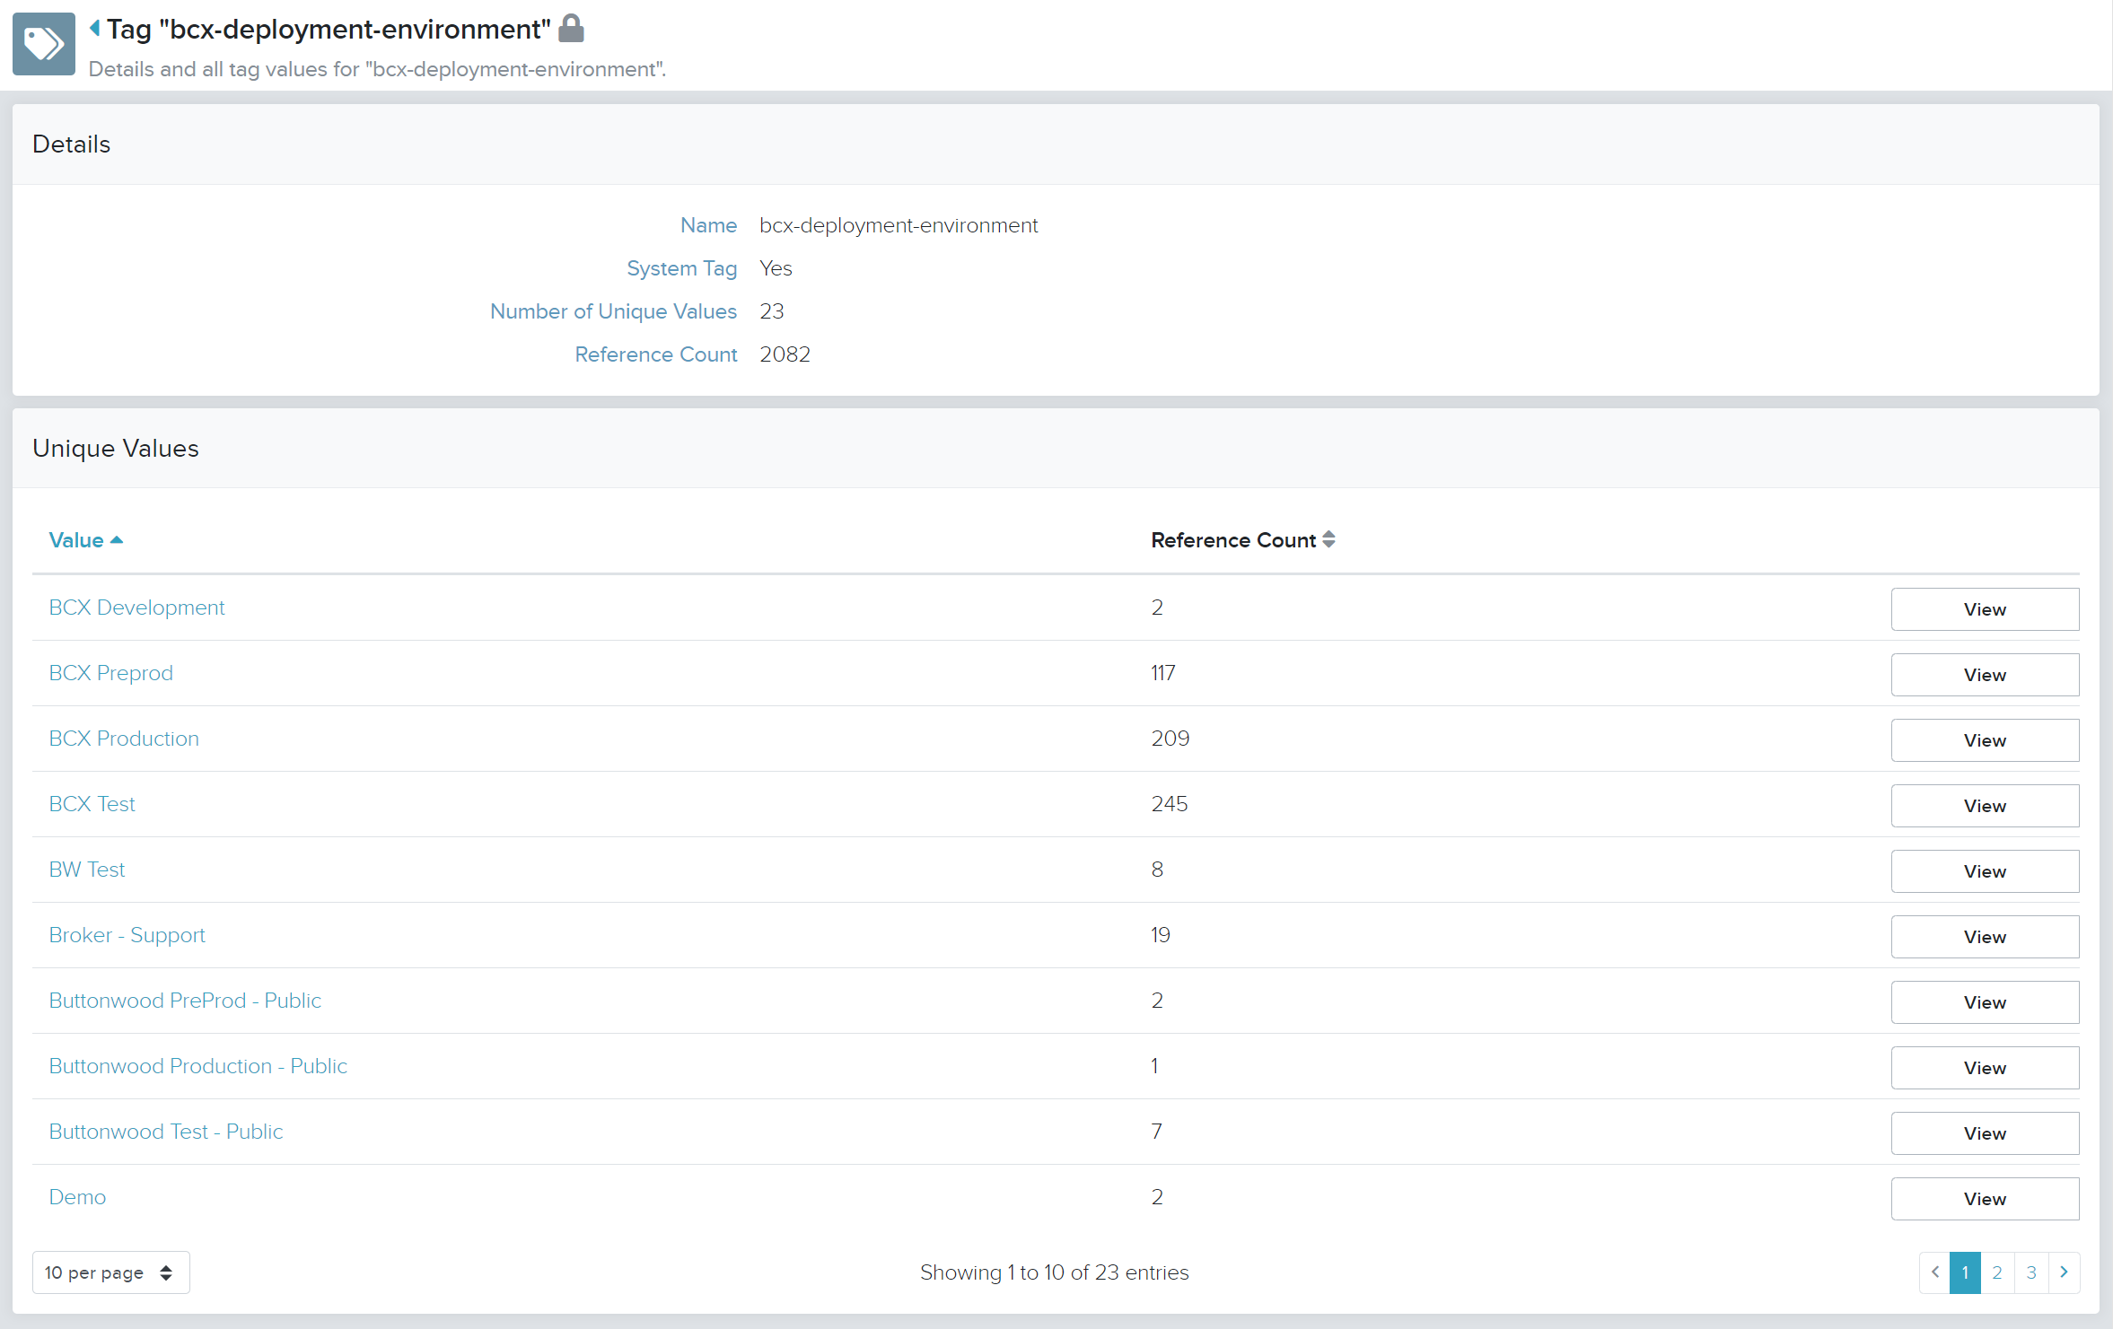2113x1329 pixels.
Task: View references for Buttonwood Production - Public
Action: (1985, 1068)
